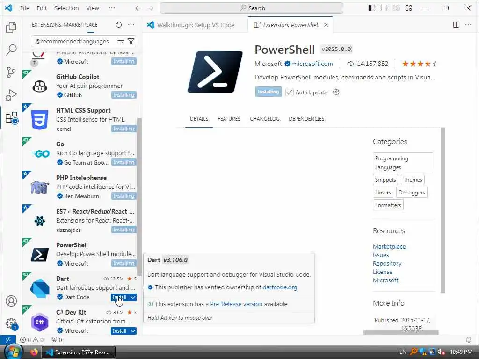Click the PowerShell star rating
The image size is (479, 359).
click(419, 64)
